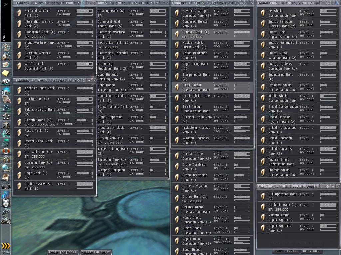This screenshot has height=255, width=341.
Task: Click Empathy skill training progress bar
Action: tap(85, 124)
